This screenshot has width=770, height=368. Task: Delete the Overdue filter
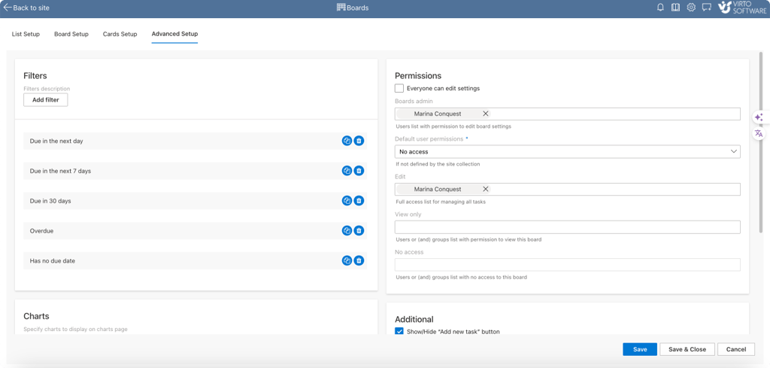click(x=359, y=231)
